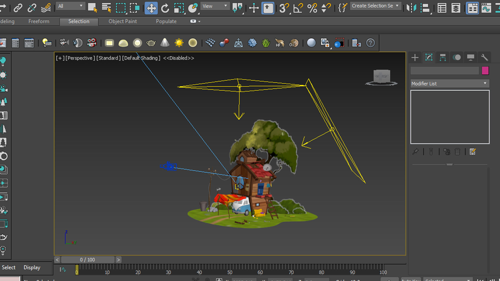Activate the Select and Move tool
500x281 pixels.
[151, 8]
